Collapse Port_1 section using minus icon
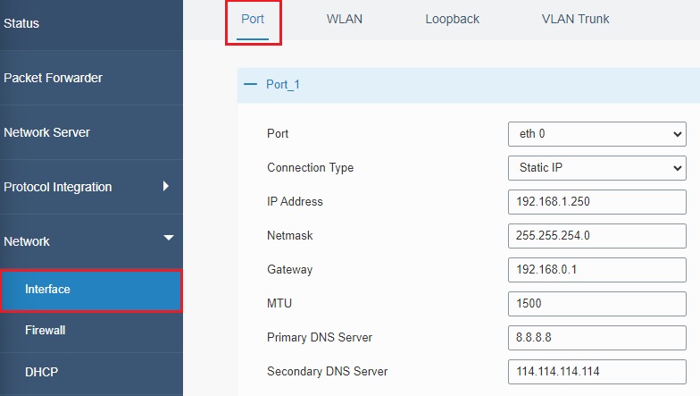700x396 pixels. click(x=250, y=84)
